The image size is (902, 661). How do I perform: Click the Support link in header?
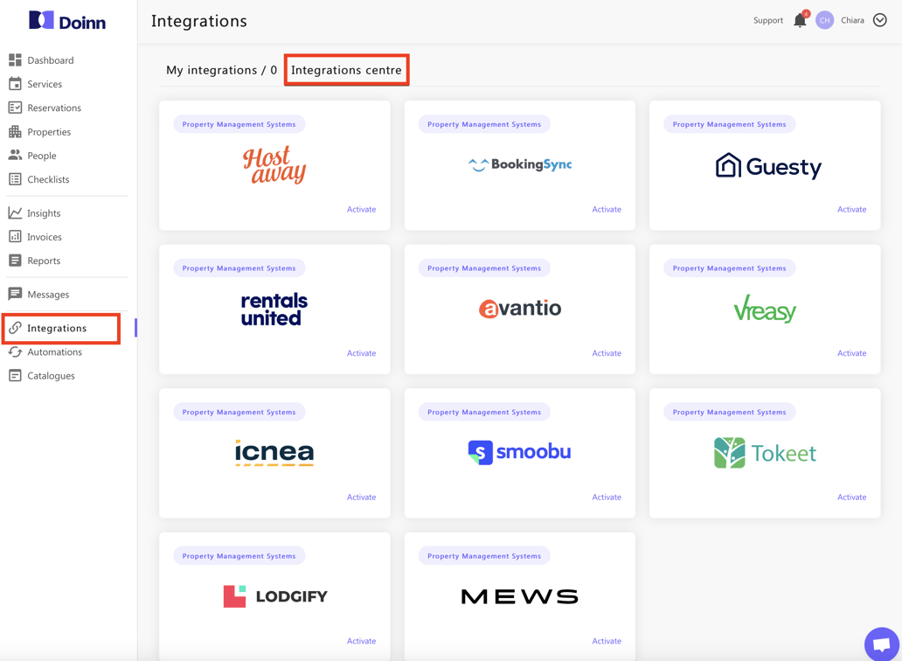click(x=767, y=20)
